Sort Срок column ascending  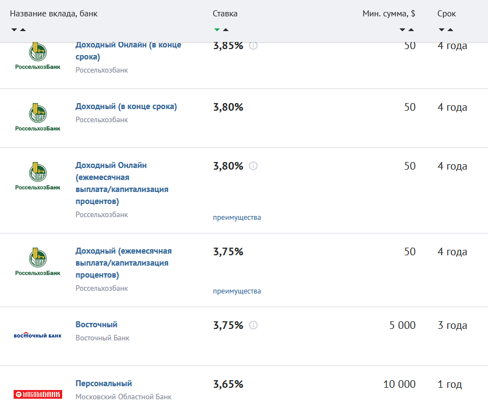click(450, 29)
